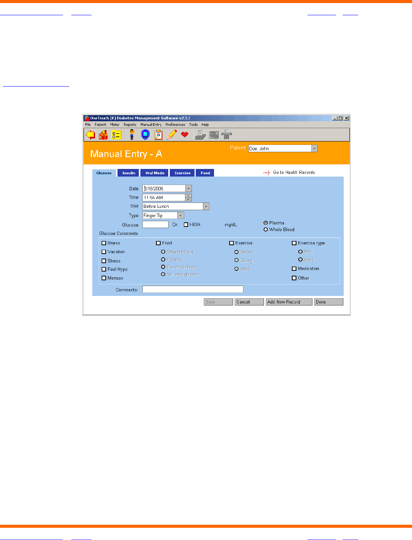Open the Meter menu
The image size is (412, 540).
[x=115, y=125]
